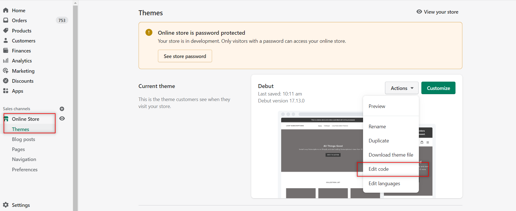Click the Online Store shop icon
The width and height of the screenshot is (516, 211).
click(x=6, y=119)
